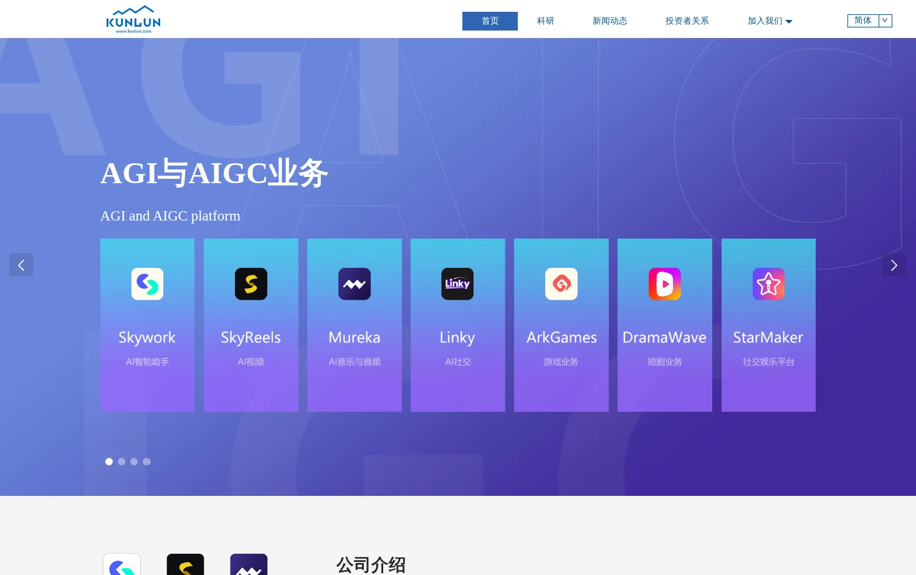Click the DramaWave card title
Viewport: 916px width, 575px height.
(x=665, y=338)
